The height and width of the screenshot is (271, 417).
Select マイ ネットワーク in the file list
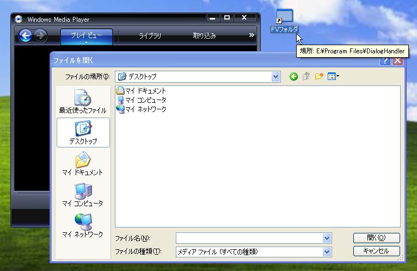pyautogui.click(x=141, y=109)
